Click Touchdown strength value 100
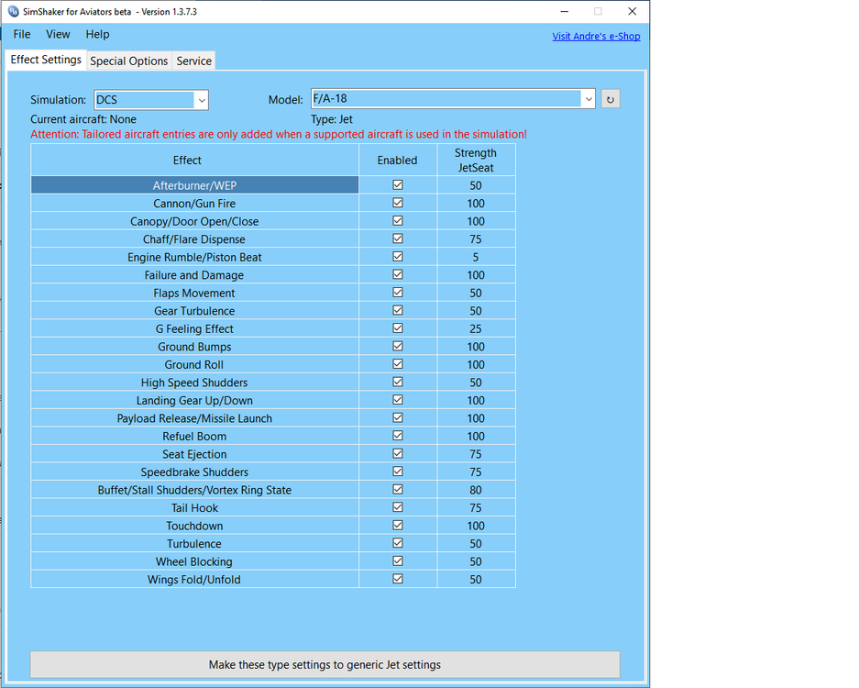Screen dimensions: 859x688 coord(476,526)
